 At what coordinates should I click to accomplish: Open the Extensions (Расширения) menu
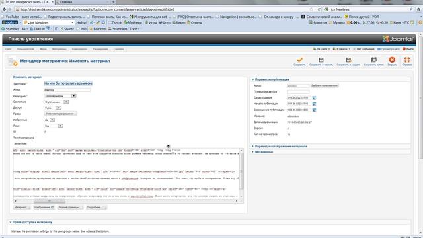pyautogui.click(x=100, y=49)
